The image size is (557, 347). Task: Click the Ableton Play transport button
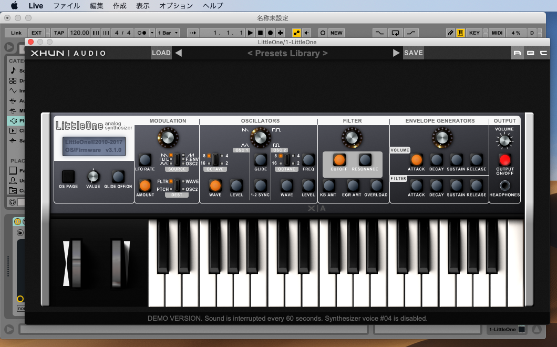point(250,33)
